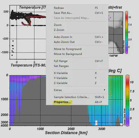139x138 pixels.
Task: Choose Move to Foreground
Action: pyautogui.click(x=77, y=49)
